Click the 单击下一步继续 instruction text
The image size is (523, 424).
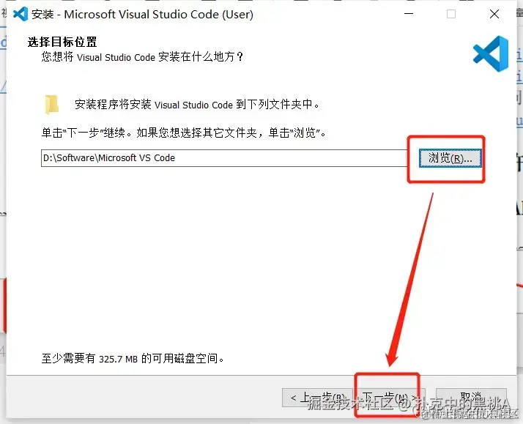184,133
